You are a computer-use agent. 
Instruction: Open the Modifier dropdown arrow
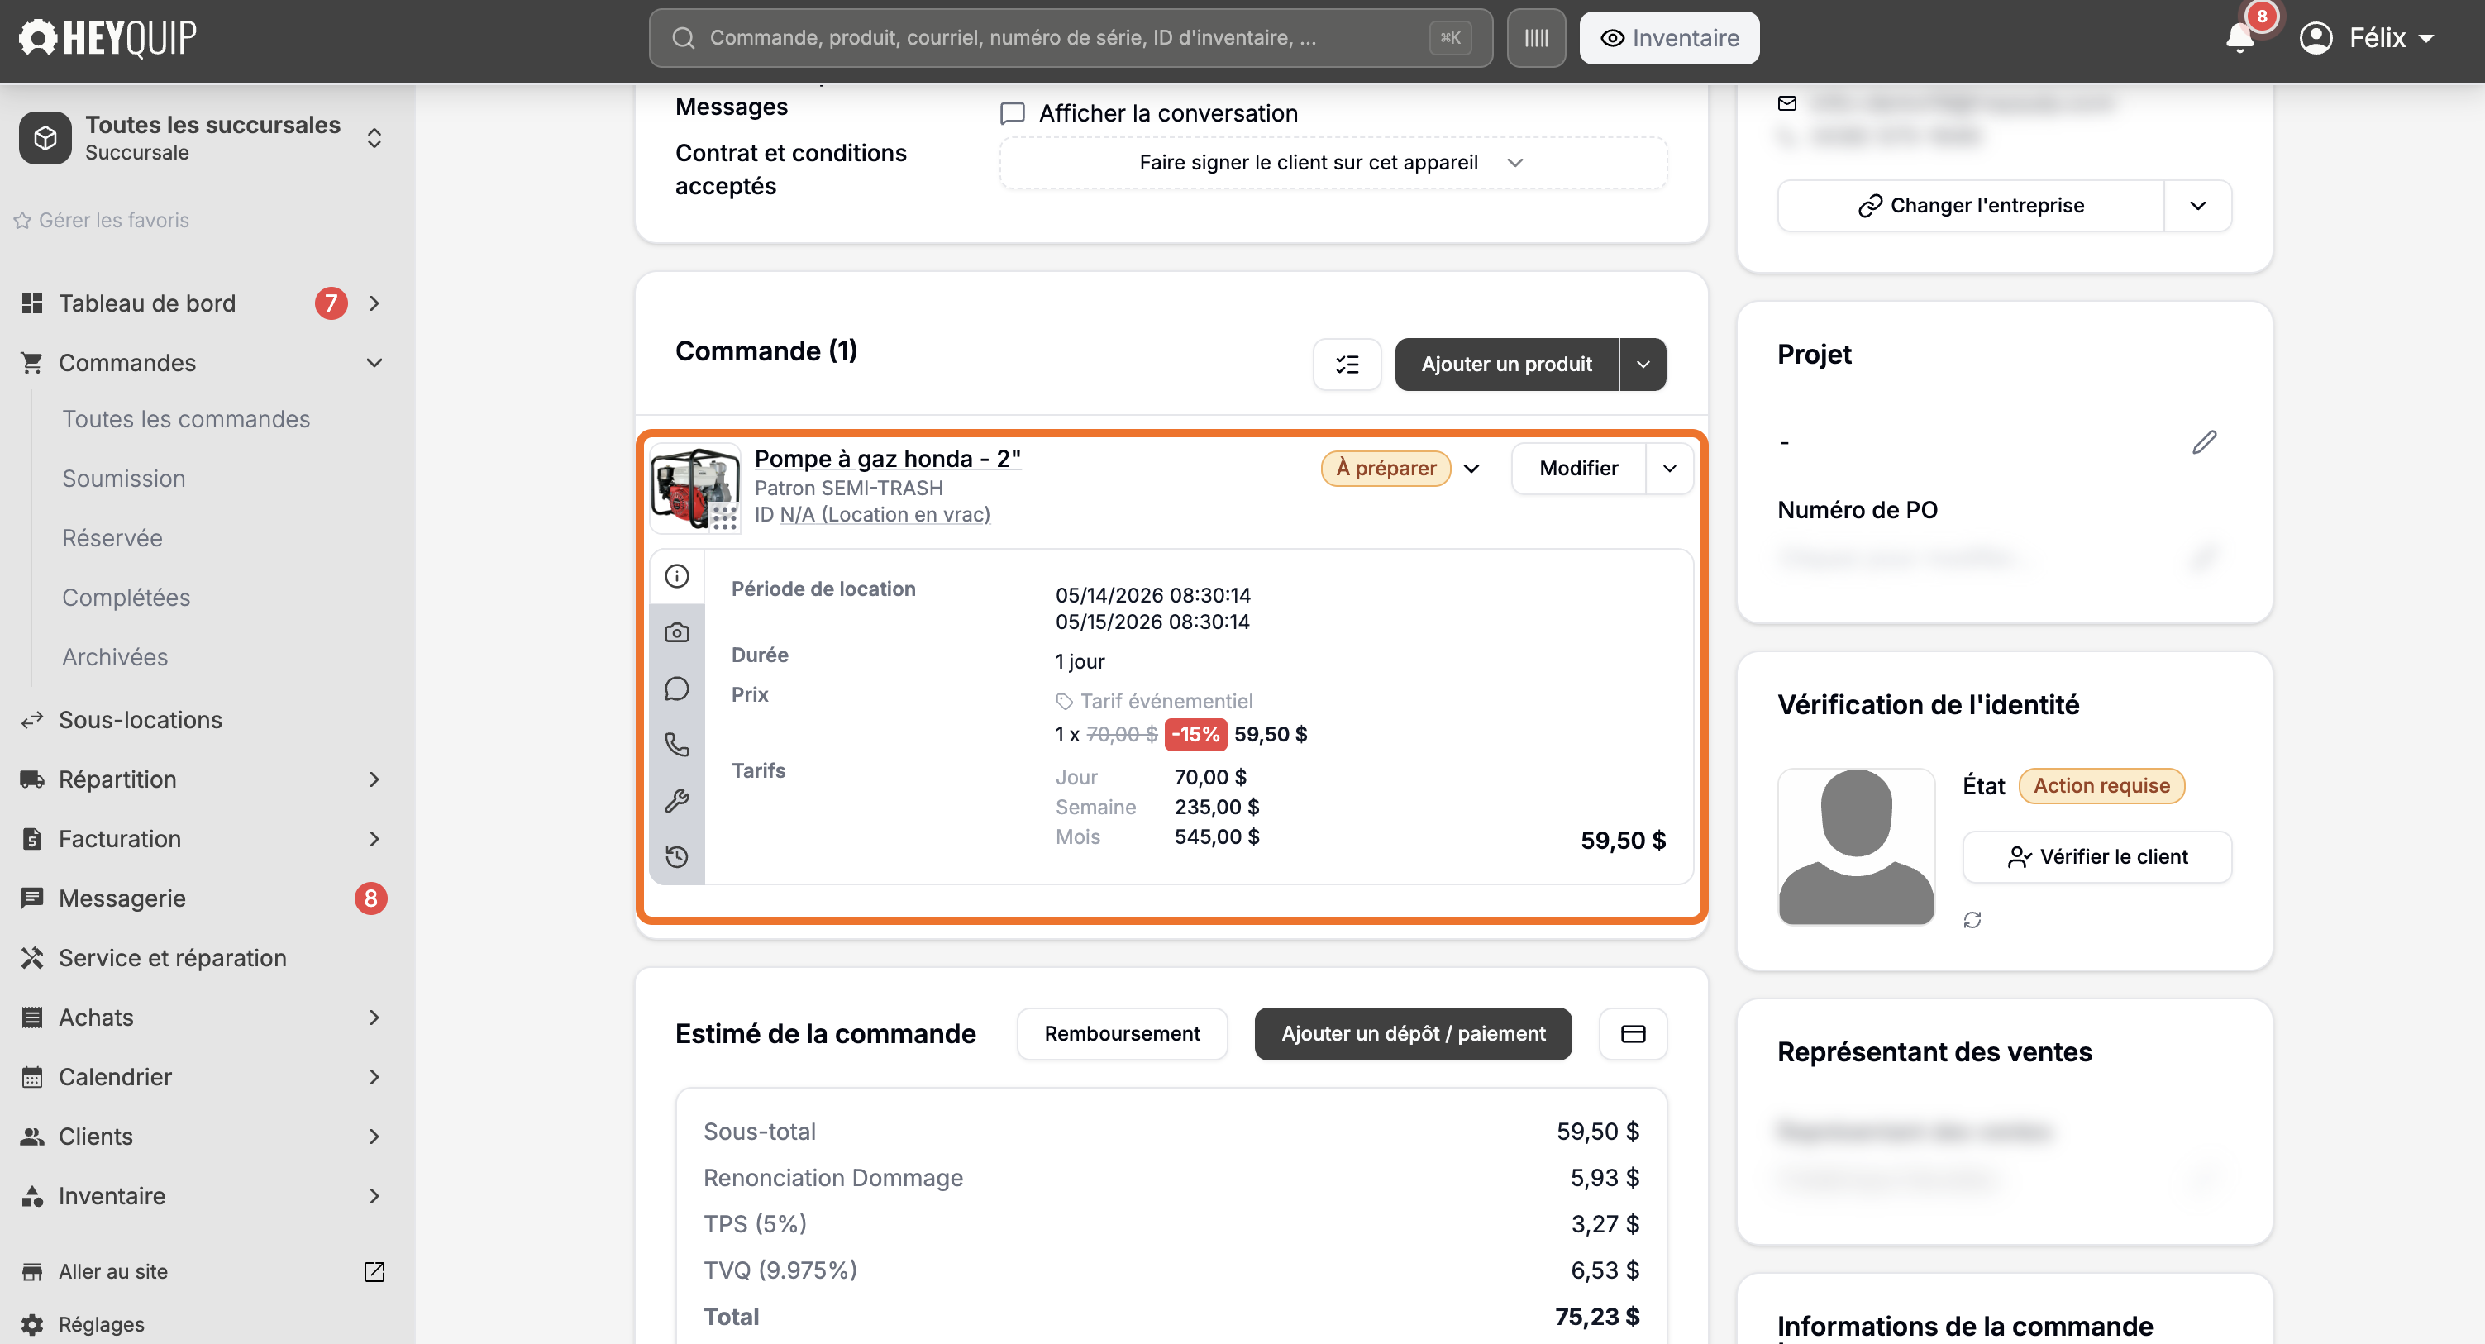click(x=1669, y=469)
